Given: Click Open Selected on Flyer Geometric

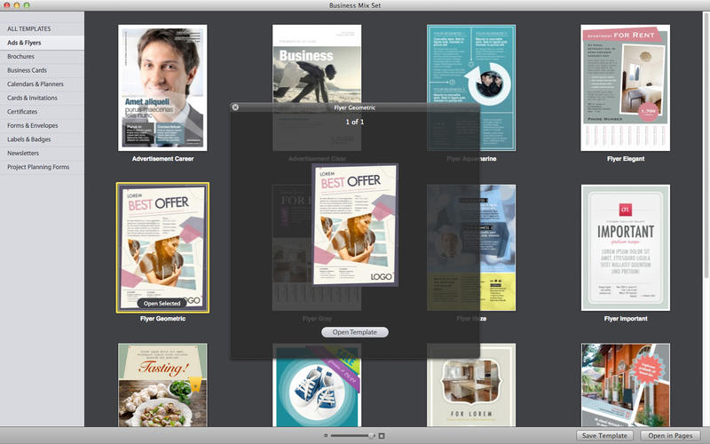Looking at the screenshot, I should coord(162,304).
